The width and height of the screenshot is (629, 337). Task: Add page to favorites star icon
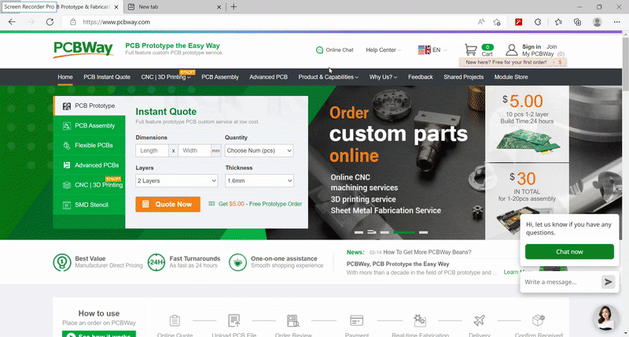[x=497, y=22]
